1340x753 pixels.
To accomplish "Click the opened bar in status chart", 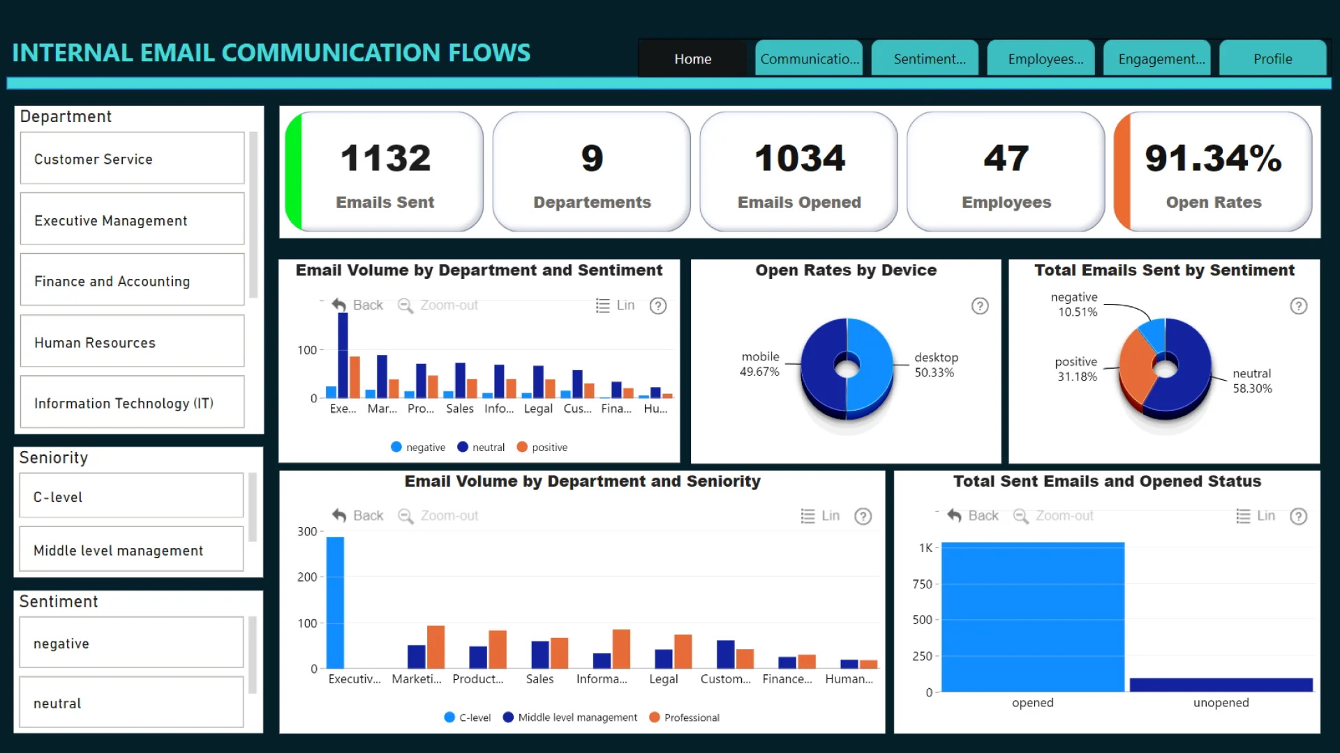I will pos(1033,617).
